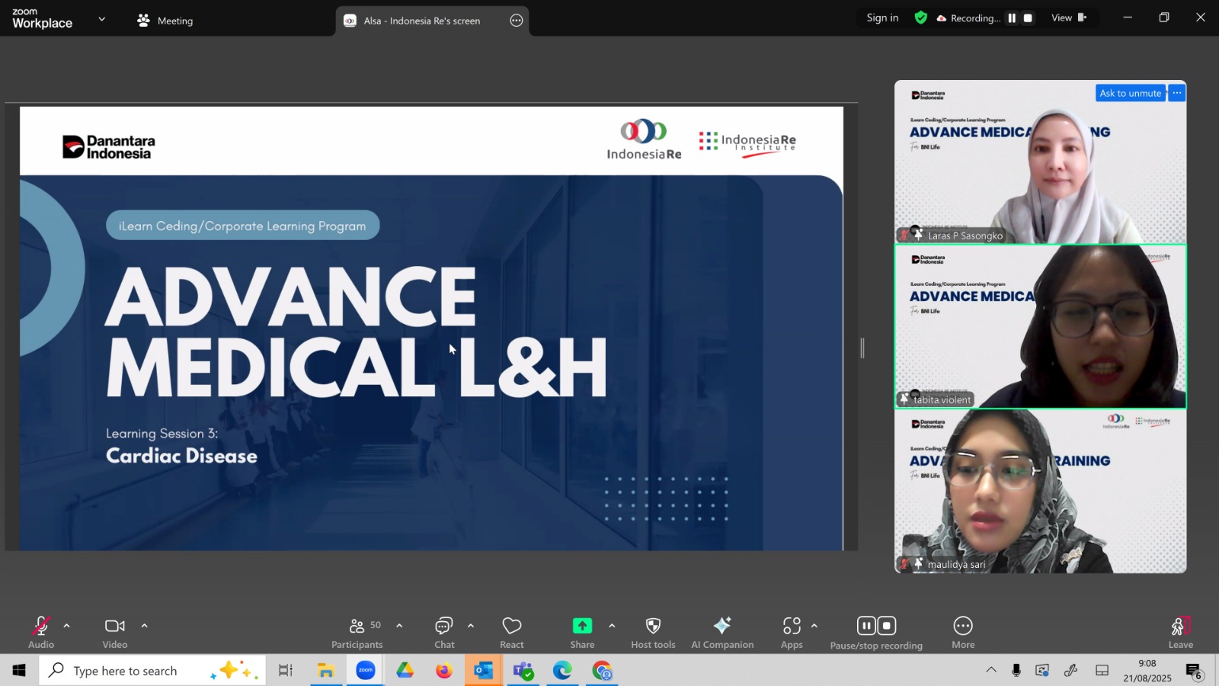Open the Apps panel
Image resolution: width=1219 pixels, height=686 pixels.
(792, 633)
